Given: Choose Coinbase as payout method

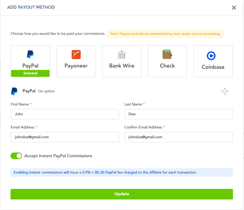Looking at the screenshot, I should pos(213,61).
